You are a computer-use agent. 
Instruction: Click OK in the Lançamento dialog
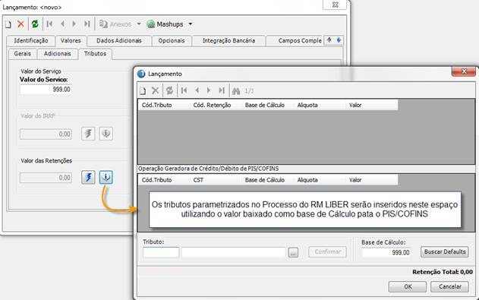tap(408, 286)
